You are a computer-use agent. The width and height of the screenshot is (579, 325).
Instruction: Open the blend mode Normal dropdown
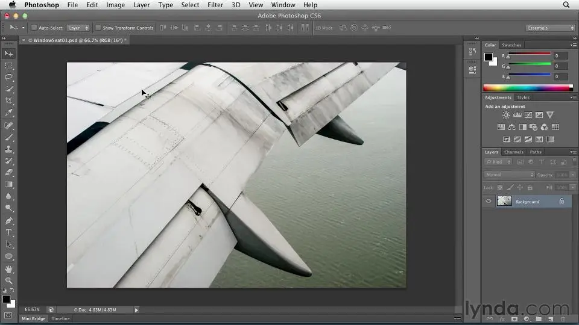coord(509,175)
